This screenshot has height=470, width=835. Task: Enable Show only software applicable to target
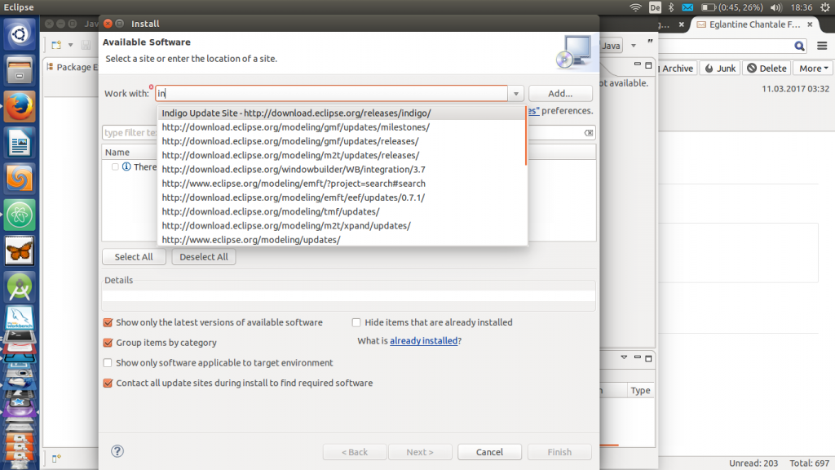108,363
